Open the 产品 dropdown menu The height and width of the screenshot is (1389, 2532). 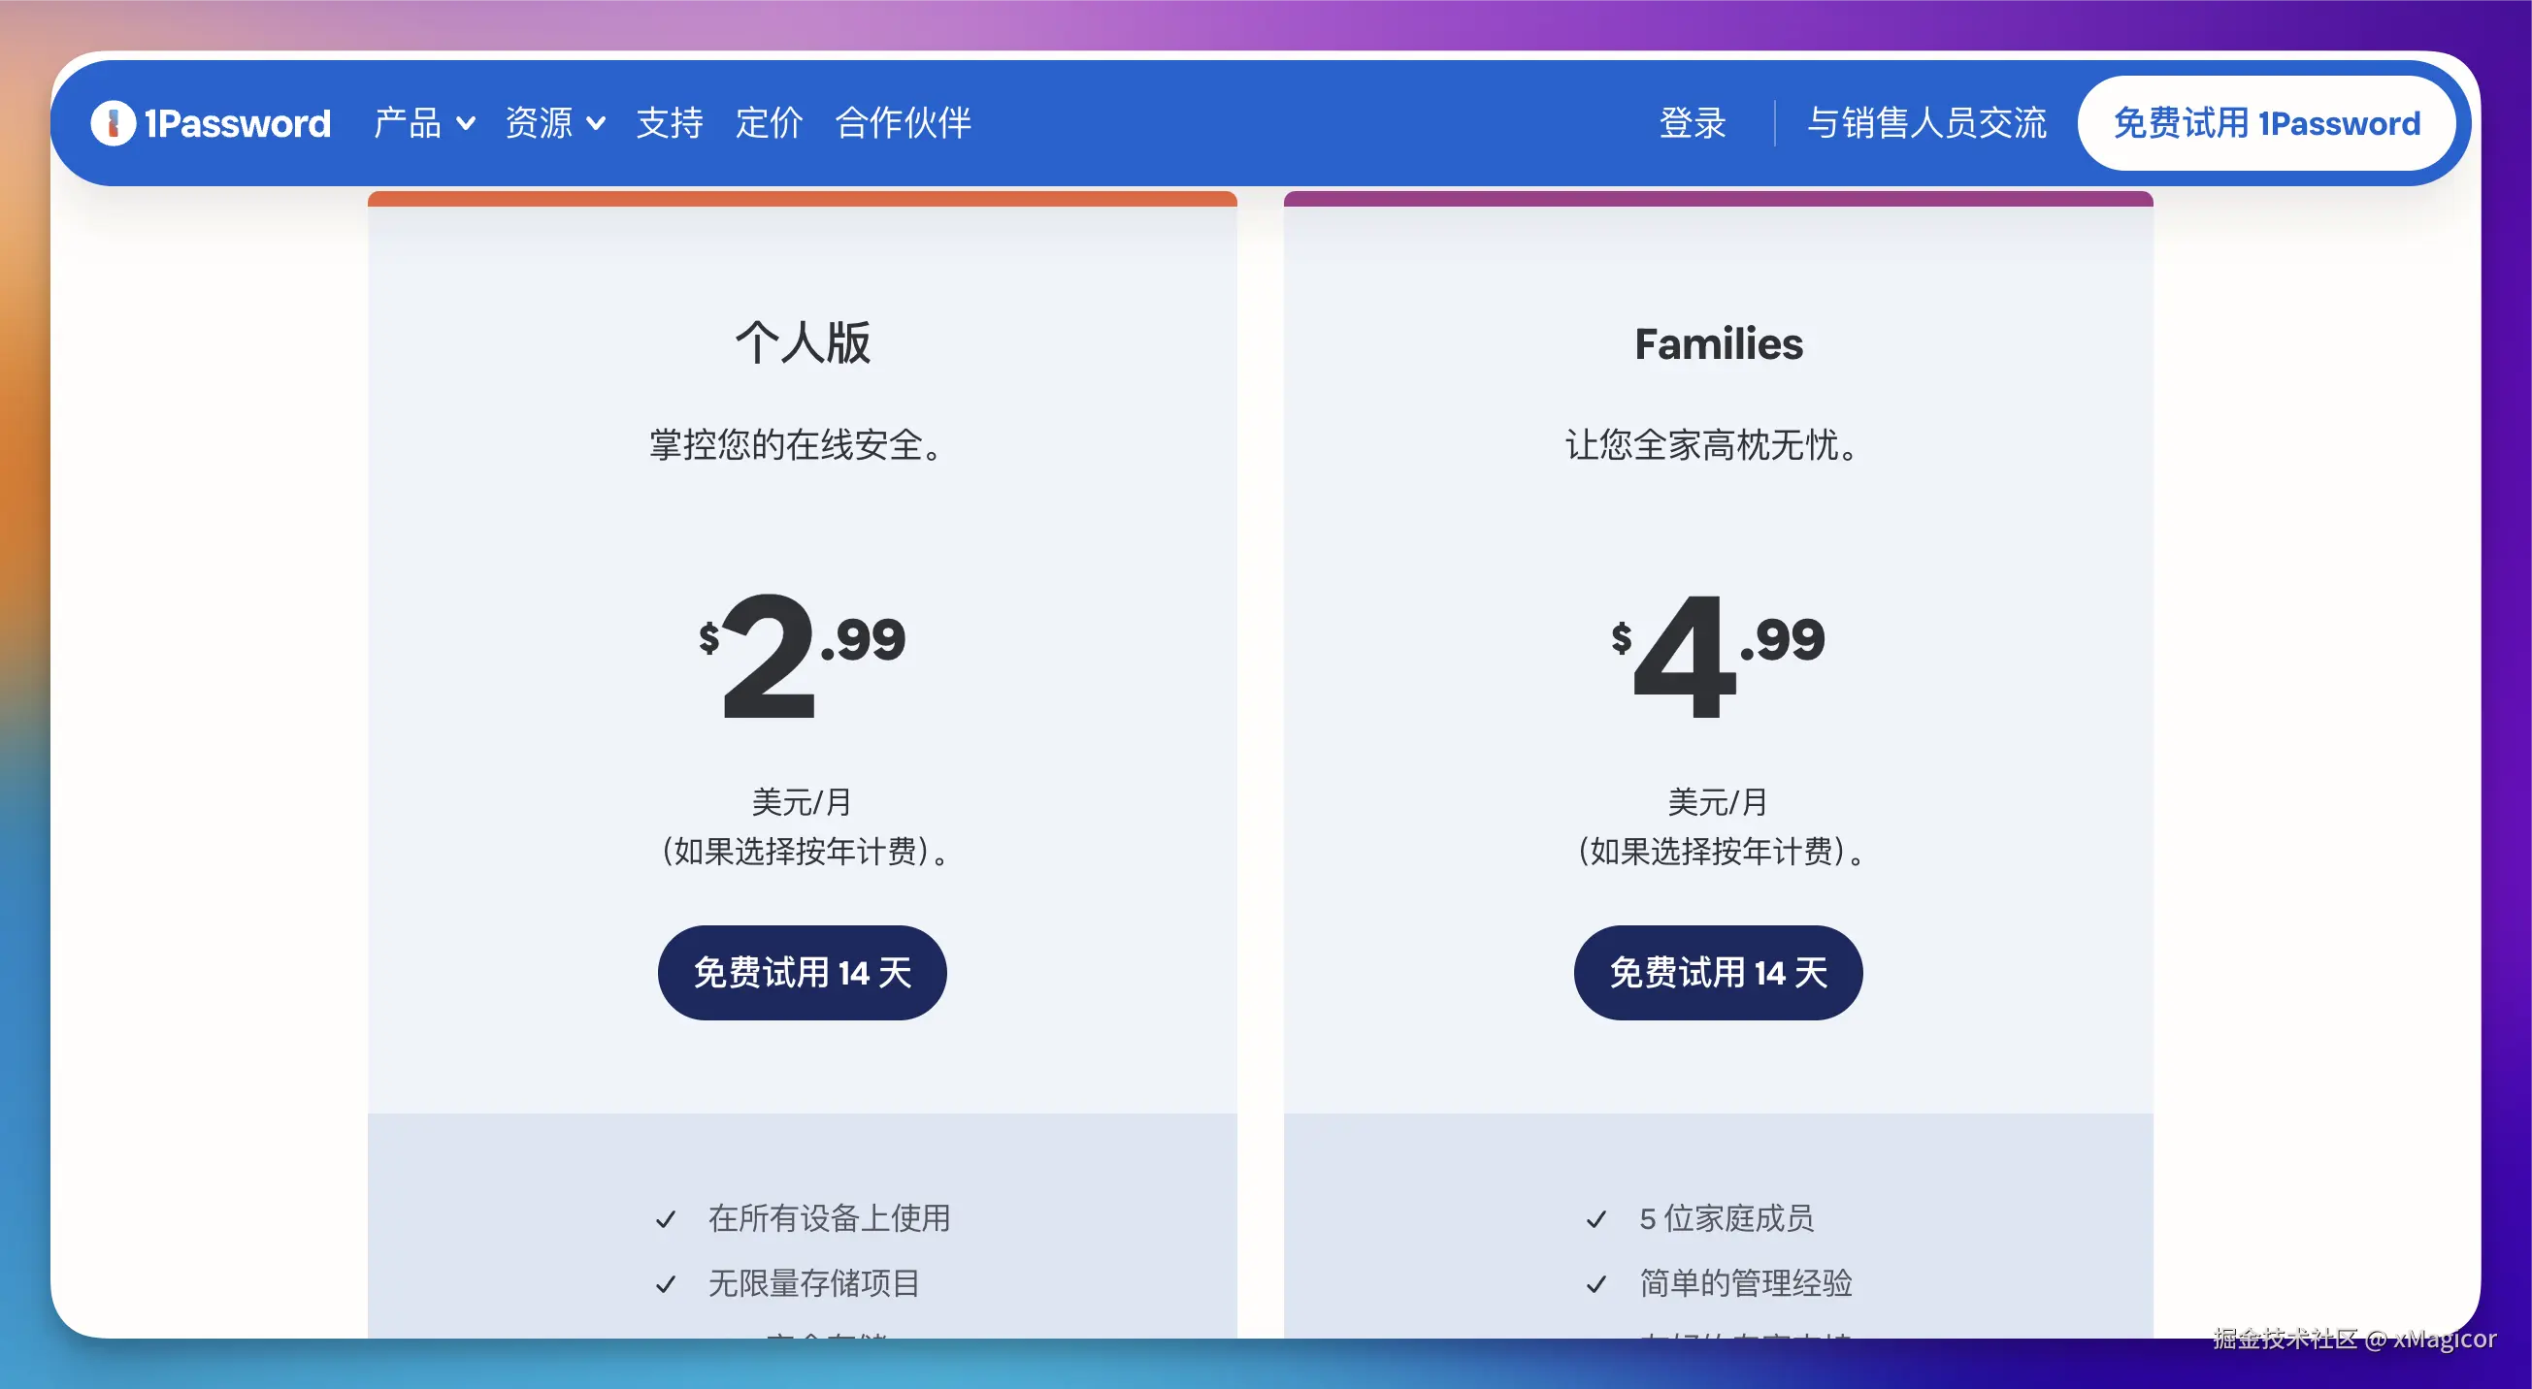tap(406, 123)
